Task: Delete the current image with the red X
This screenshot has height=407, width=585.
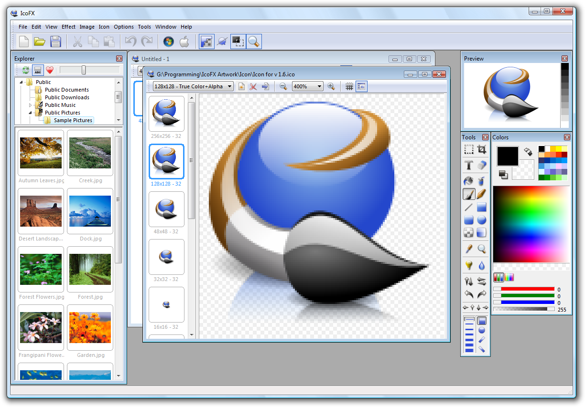Action: pyautogui.click(x=253, y=86)
